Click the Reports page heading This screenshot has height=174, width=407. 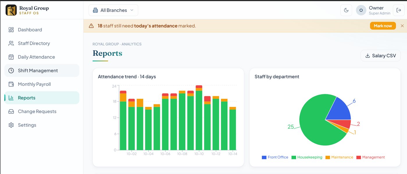pos(107,53)
